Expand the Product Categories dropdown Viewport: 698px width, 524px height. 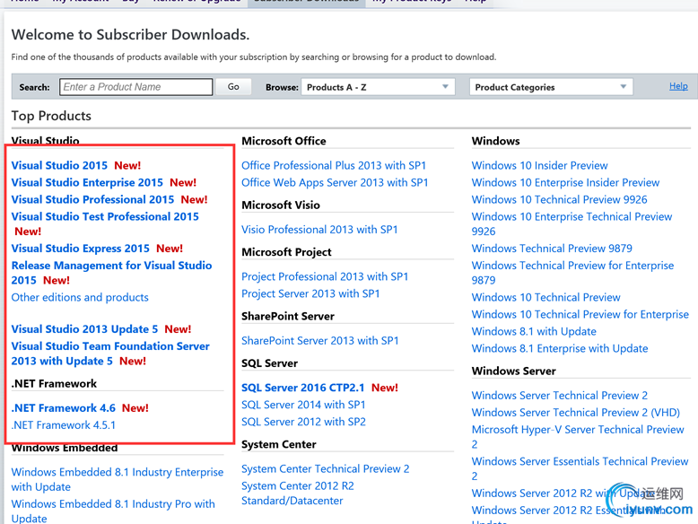(551, 87)
